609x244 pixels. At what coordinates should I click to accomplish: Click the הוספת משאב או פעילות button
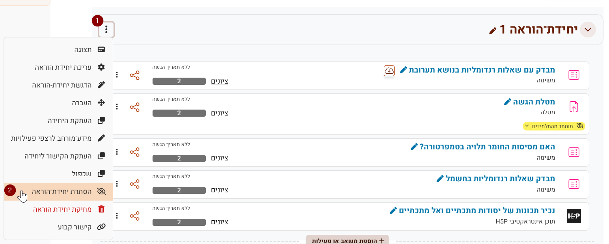pos(347,240)
